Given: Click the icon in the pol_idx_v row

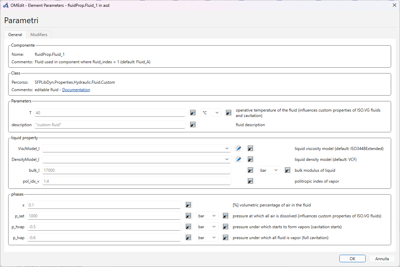Looking at the screenshot, I should 250,181.
